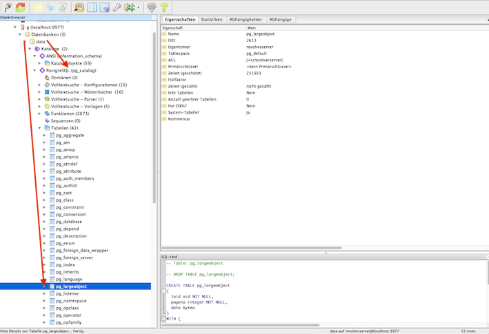Viewport: 489px width, 334px height.
Task: Open help with the question mark icon
Action: [164, 7]
